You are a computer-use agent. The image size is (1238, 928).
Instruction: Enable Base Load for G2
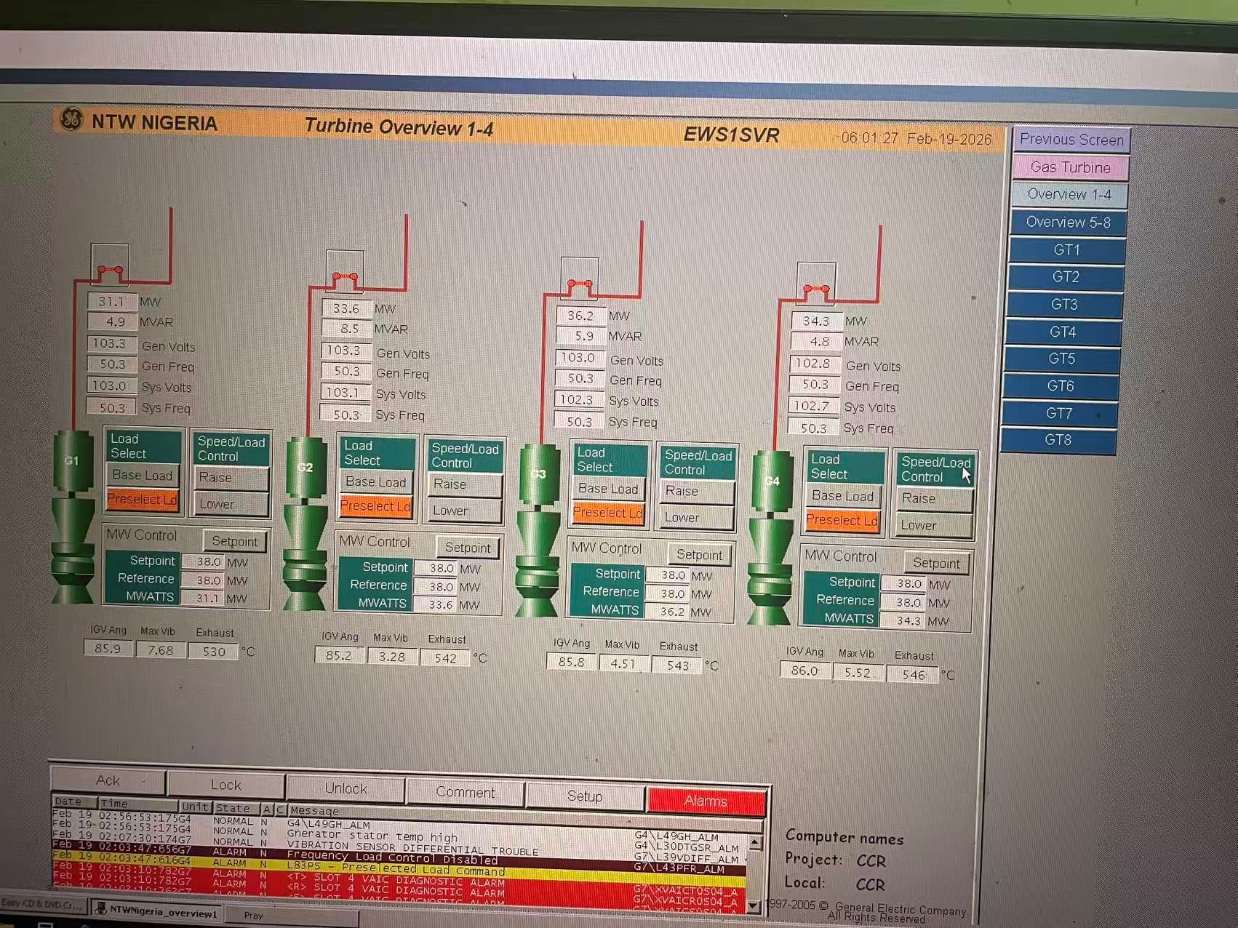pos(376,482)
